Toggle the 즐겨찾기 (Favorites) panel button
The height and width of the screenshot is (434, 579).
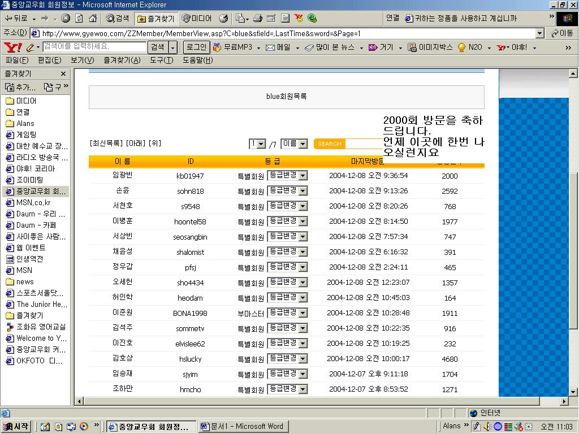tap(155, 18)
